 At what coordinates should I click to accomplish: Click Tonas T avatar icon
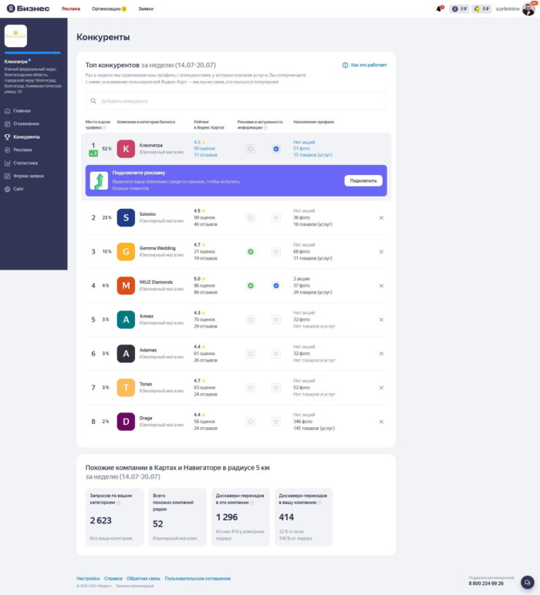click(126, 388)
